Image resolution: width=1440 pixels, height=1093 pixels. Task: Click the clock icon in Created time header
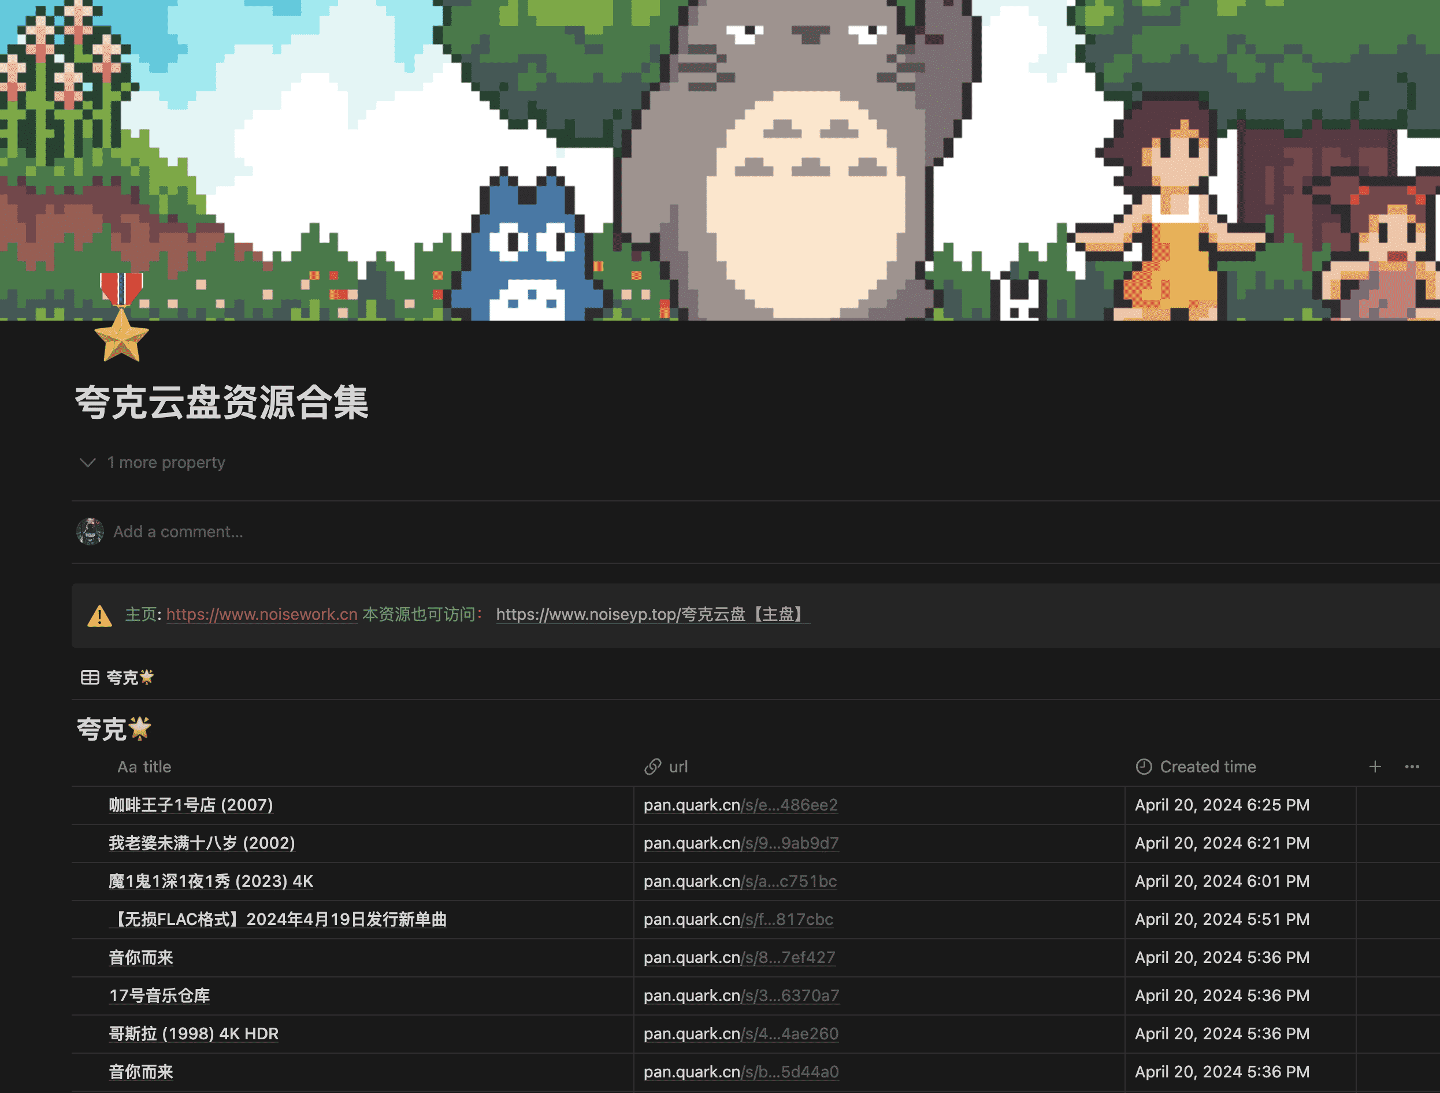click(1143, 767)
